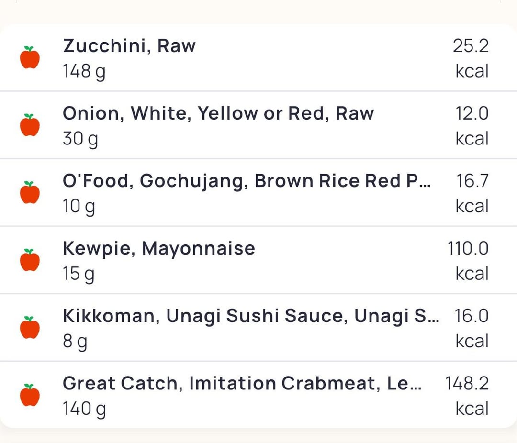Image resolution: width=517 pixels, height=443 pixels.
Task: Tap the 148.2 kcal crabmeat value
Action: (467, 396)
